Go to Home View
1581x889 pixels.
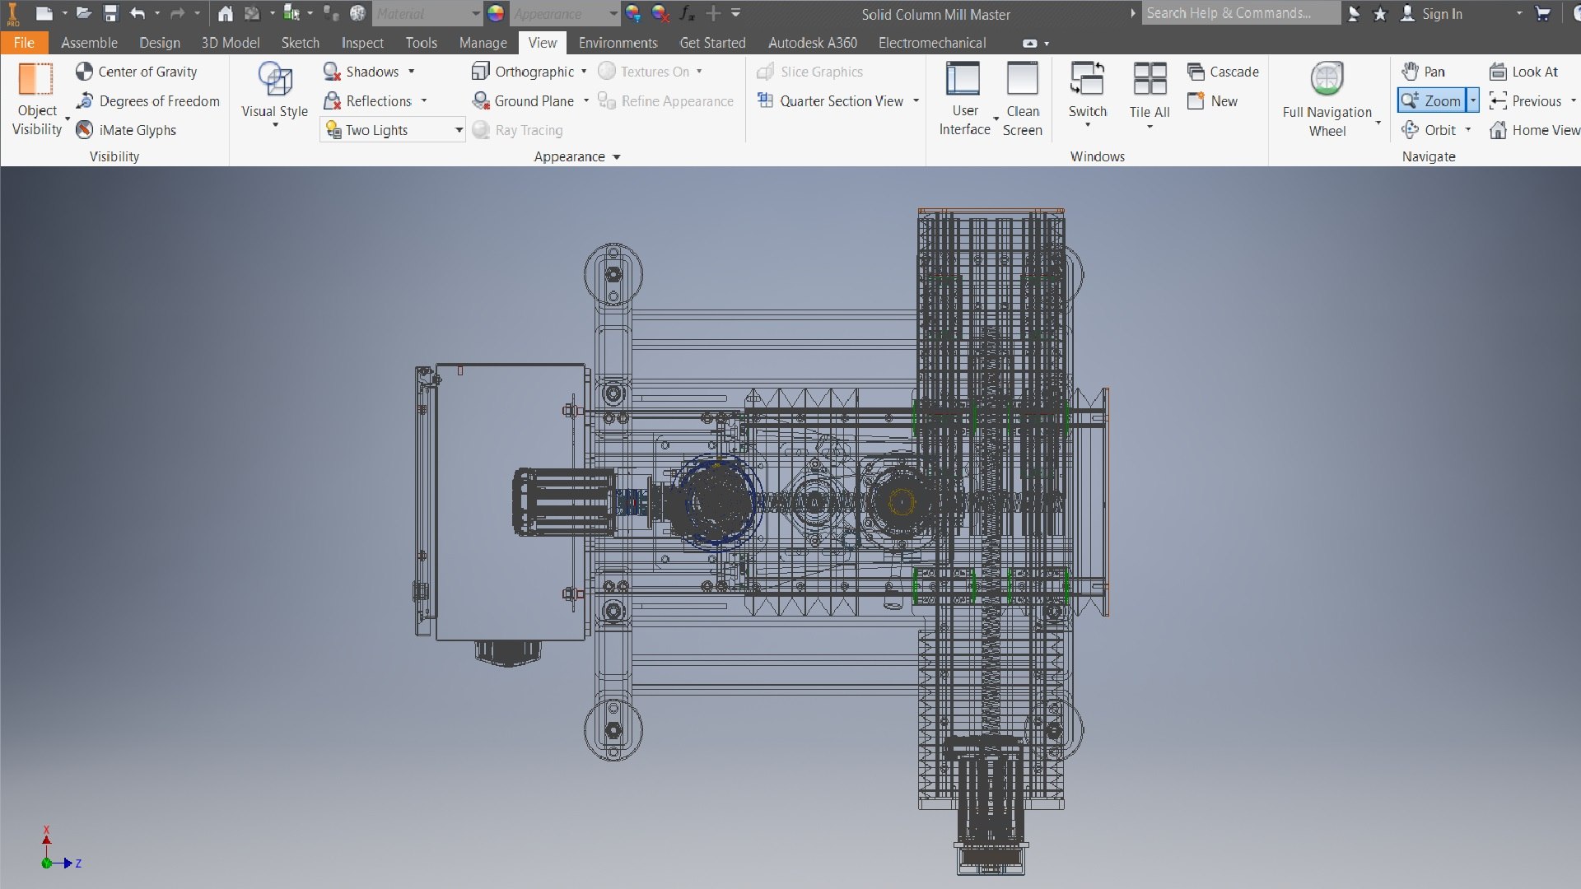tap(1534, 130)
